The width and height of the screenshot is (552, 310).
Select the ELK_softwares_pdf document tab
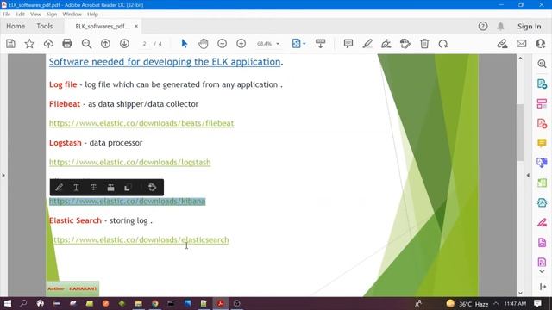(x=103, y=27)
